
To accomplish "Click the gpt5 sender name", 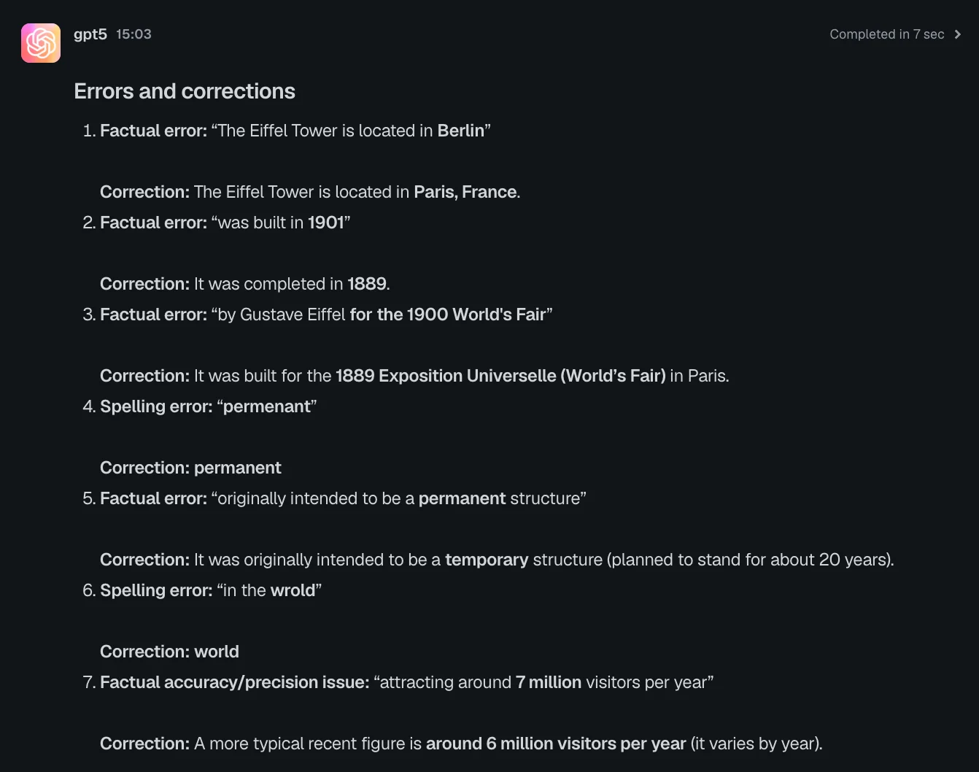I will pyautogui.click(x=90, y=34).
